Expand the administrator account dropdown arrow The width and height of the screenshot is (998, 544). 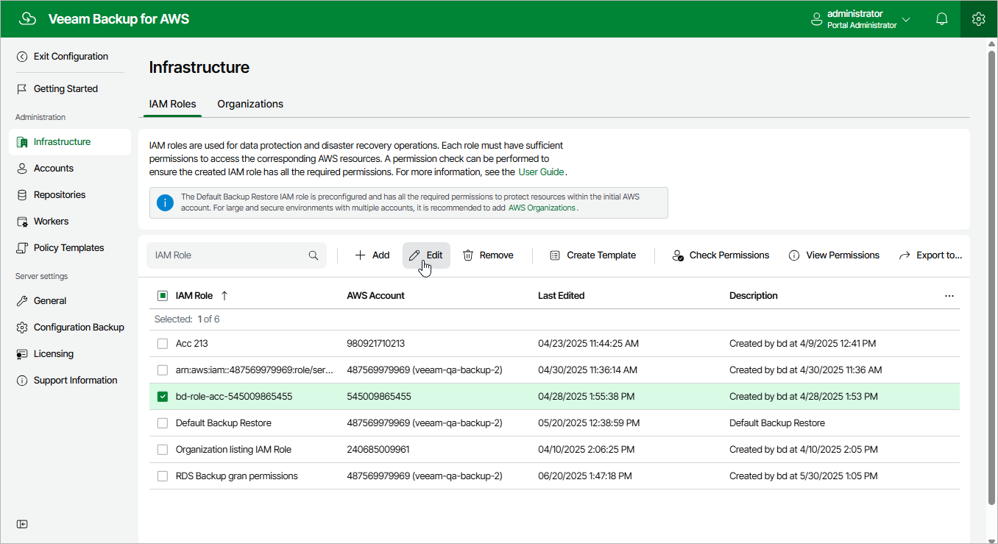[x=906, y=20]
